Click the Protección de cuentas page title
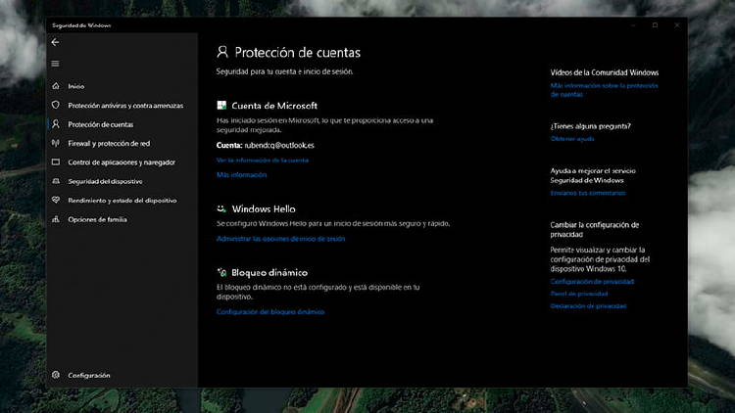Image resolution: width=735 pixels, height=413 pixels. [x=298, y=53]
